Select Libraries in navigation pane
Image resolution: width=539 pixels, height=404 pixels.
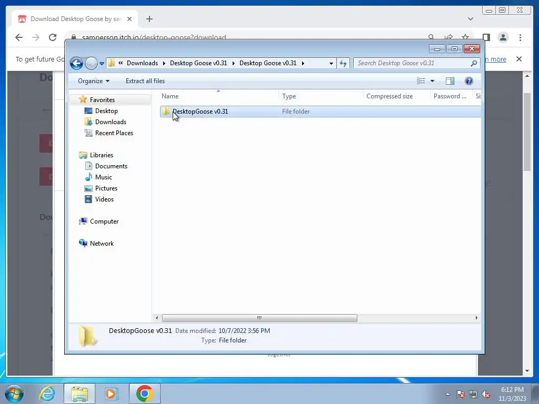point(102,155)
